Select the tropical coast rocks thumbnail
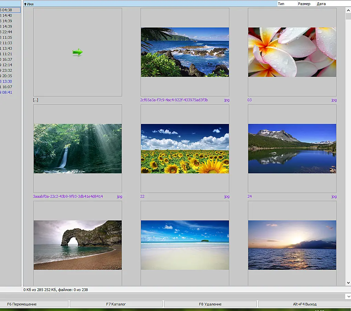The height and width of the screenshot is (311, 351). (185, 52)
